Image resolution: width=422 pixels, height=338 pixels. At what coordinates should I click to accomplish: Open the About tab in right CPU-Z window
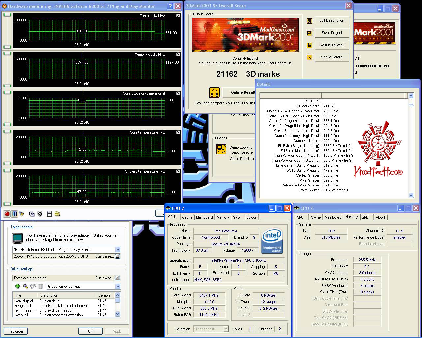tap(380, 217)
